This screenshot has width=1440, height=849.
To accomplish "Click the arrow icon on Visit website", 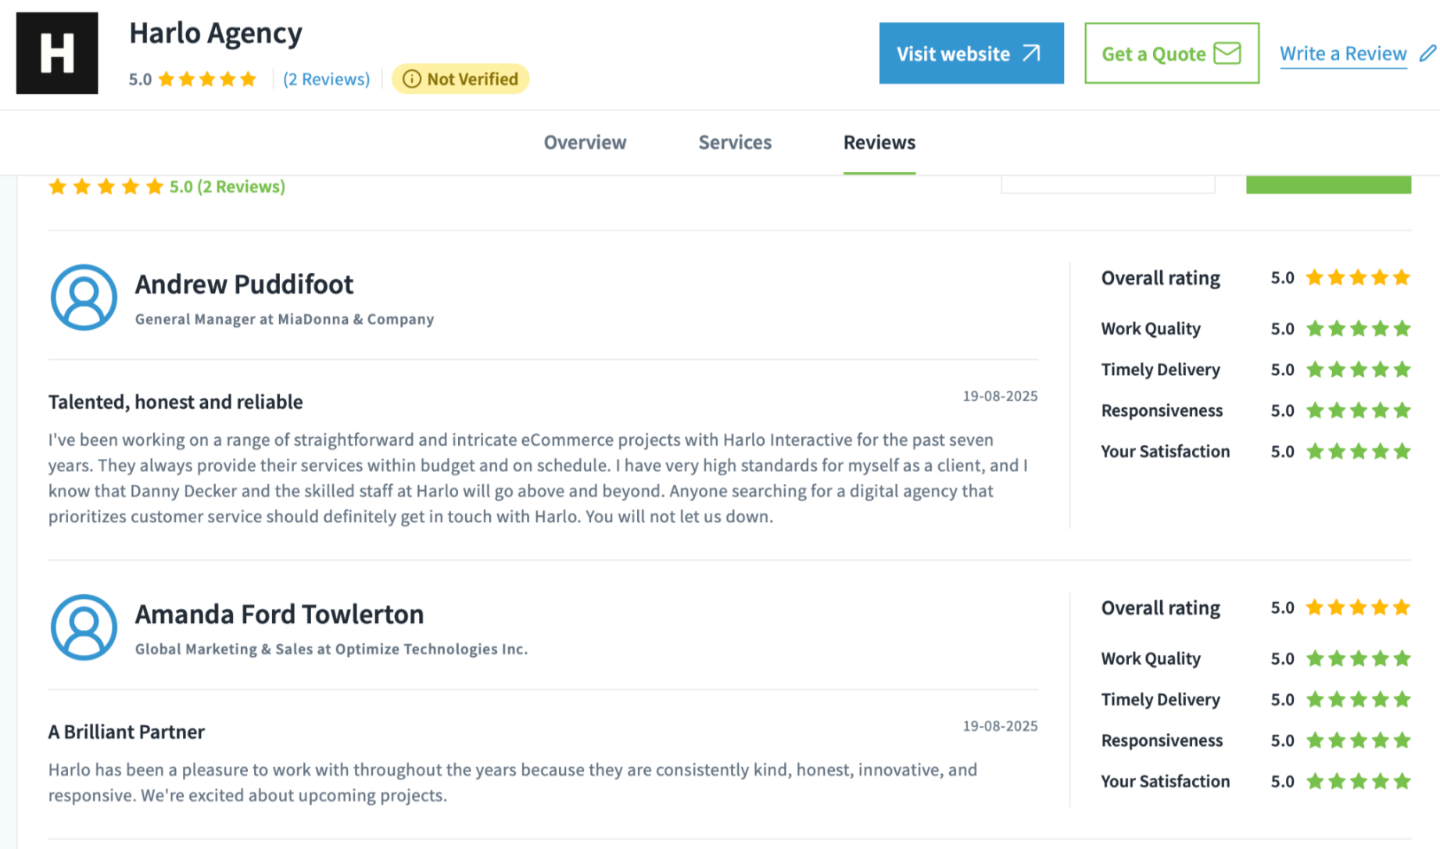I will 1032,53.
